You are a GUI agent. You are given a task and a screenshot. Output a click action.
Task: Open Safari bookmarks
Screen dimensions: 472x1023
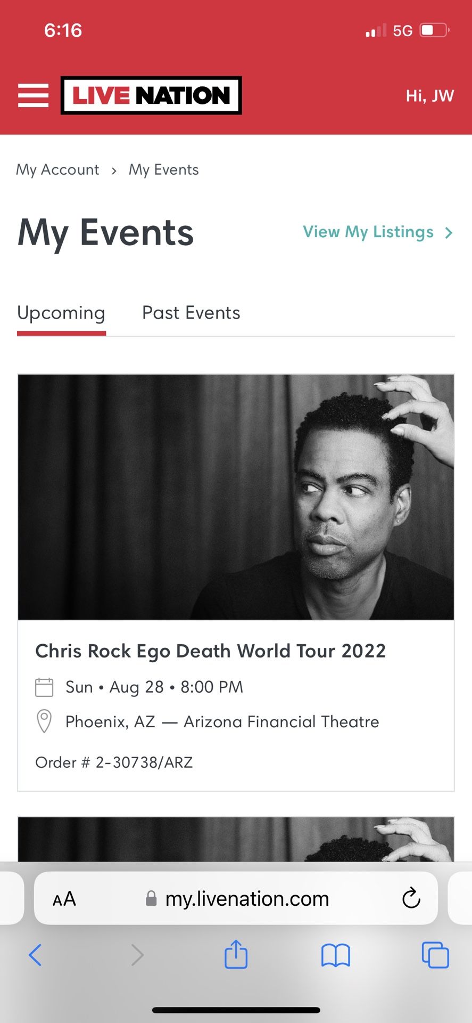tap(335, 955)
